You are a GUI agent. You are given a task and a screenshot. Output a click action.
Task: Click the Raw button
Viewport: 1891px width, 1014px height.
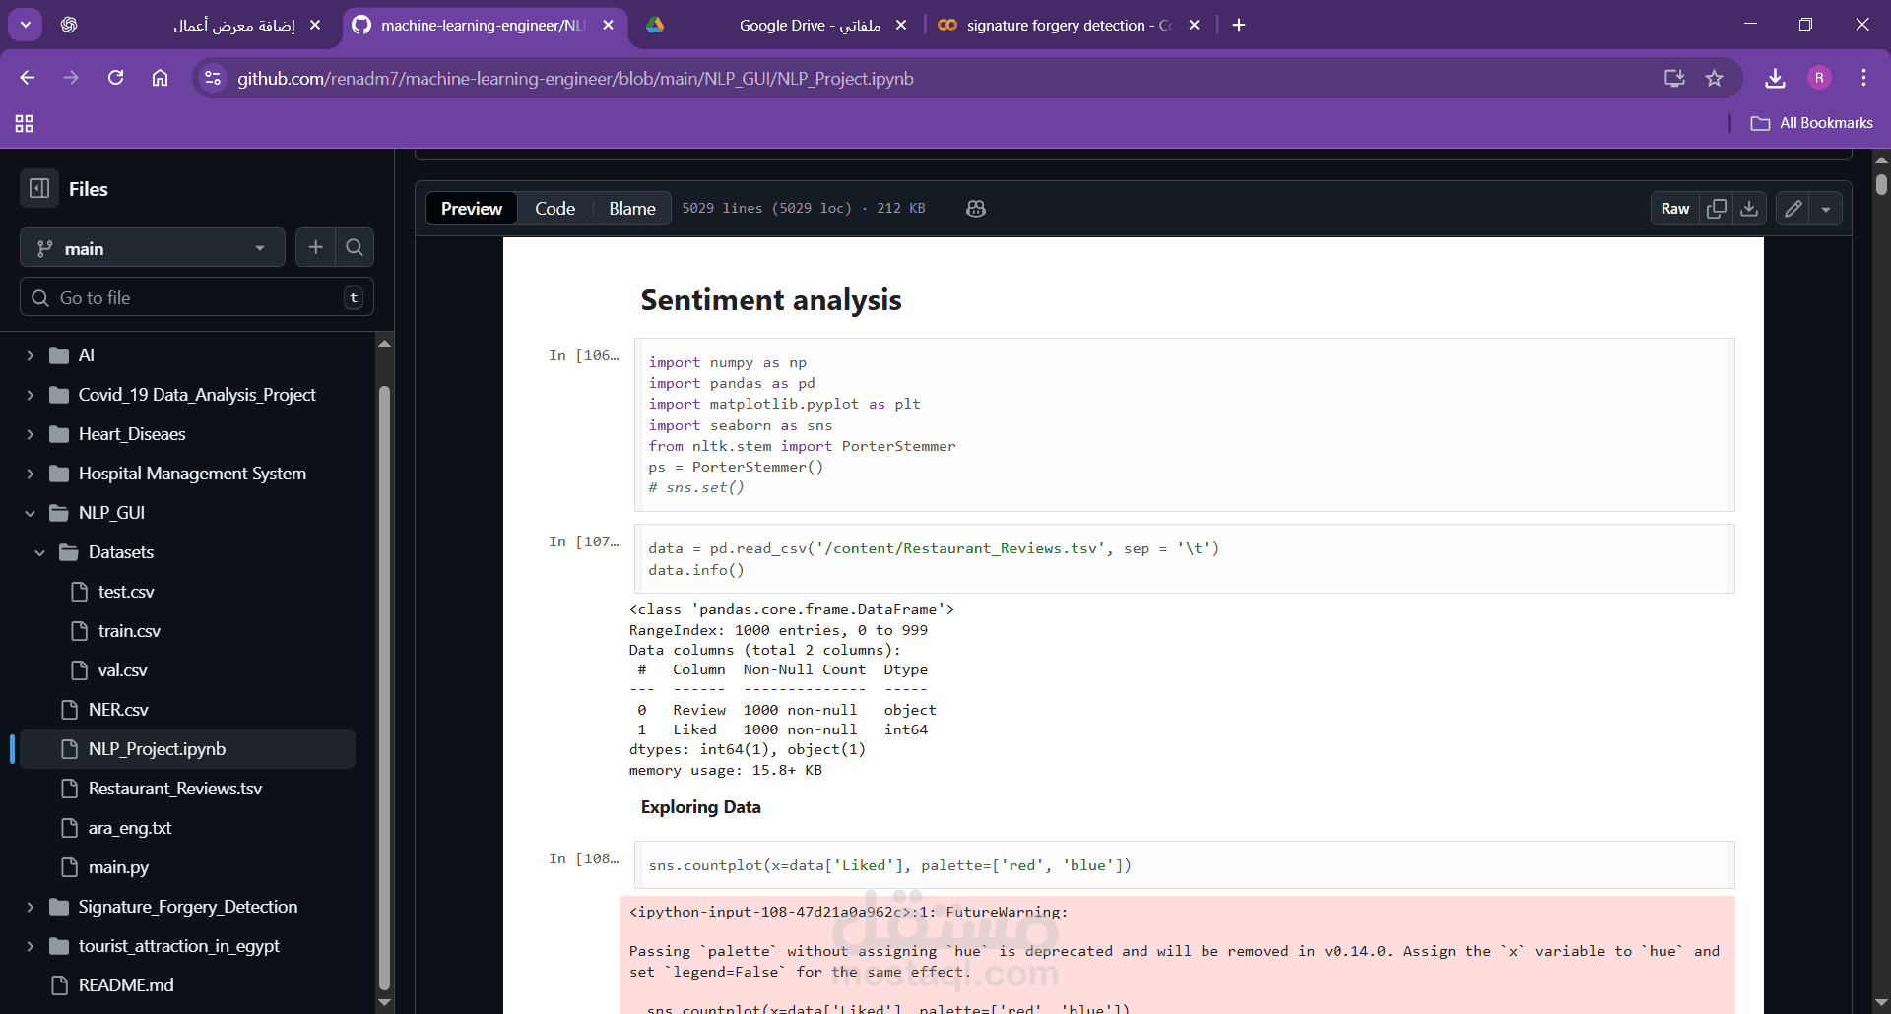coord(1673,208)
